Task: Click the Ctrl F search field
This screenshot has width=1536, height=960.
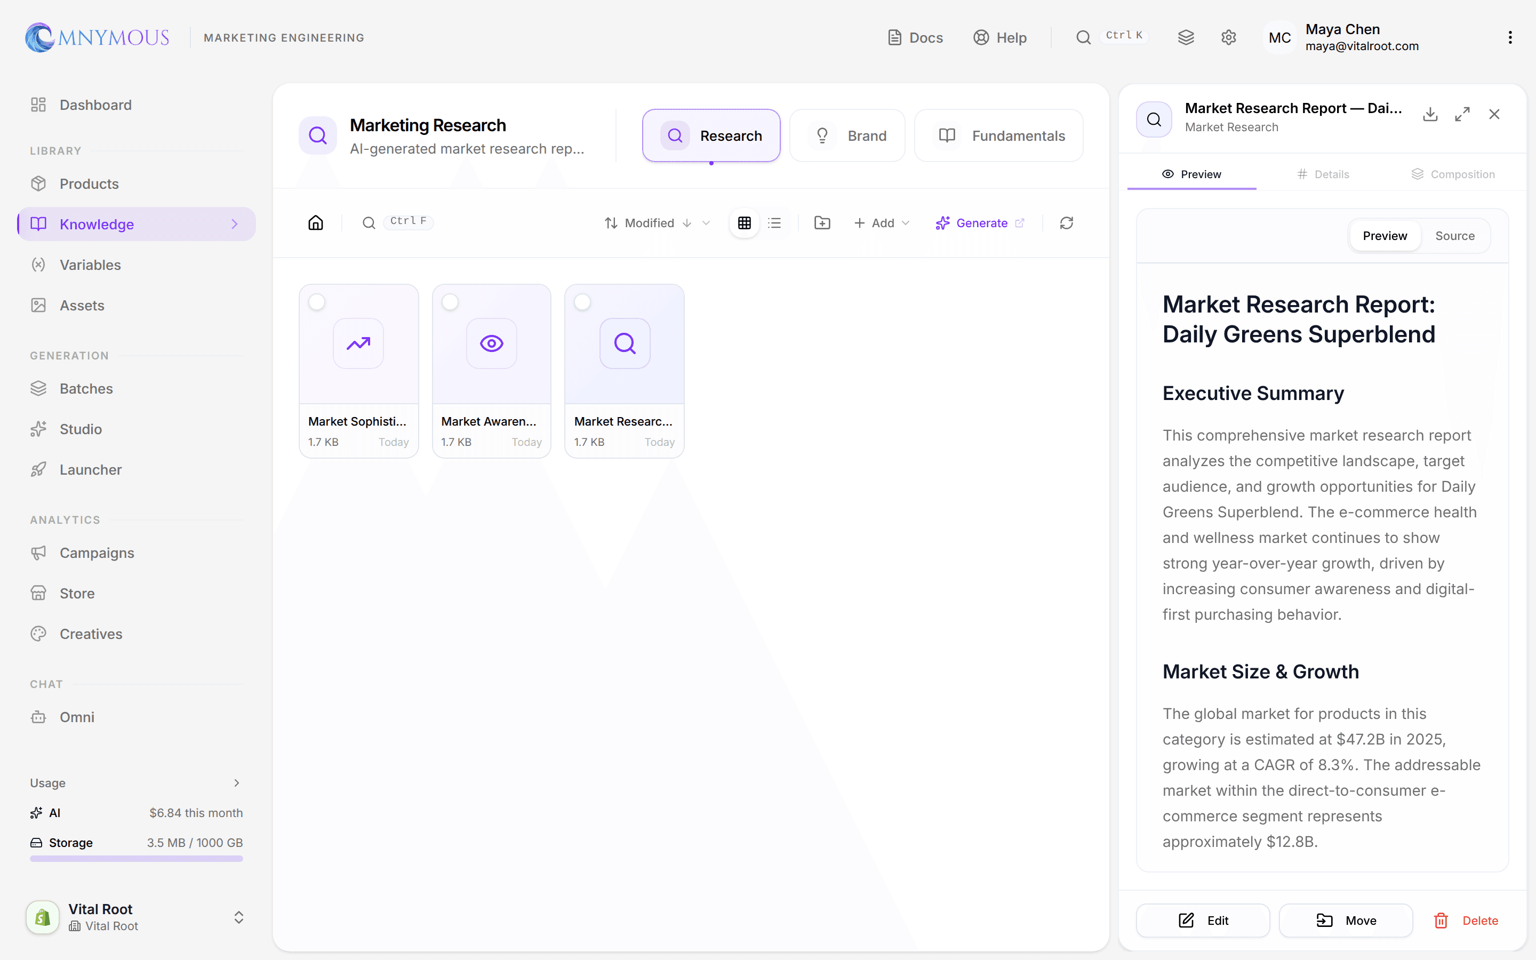Action: pos(398,222)
